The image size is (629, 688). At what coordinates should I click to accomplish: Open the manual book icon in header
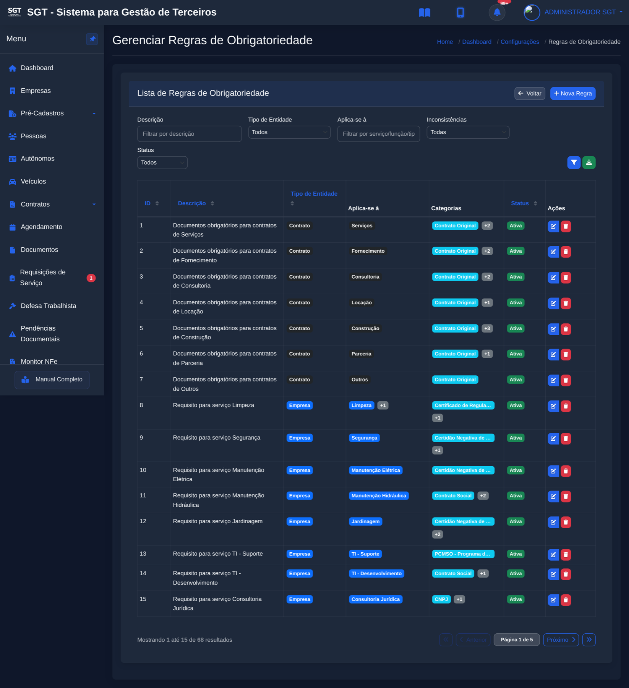[424, 12]
